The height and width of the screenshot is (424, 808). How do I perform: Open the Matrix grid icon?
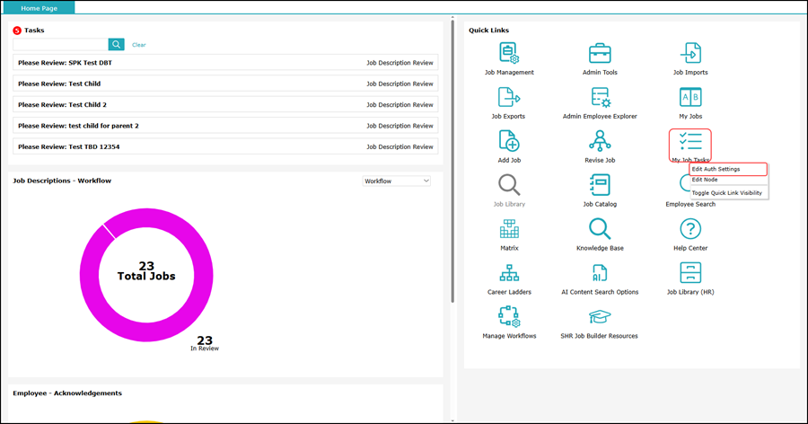tap(509, 229)
